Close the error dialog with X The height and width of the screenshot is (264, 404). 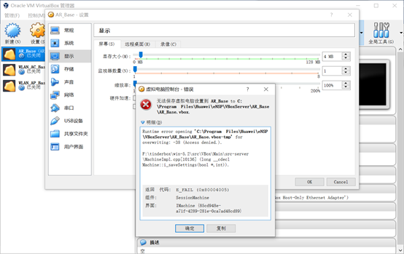(x=266, y=89)
